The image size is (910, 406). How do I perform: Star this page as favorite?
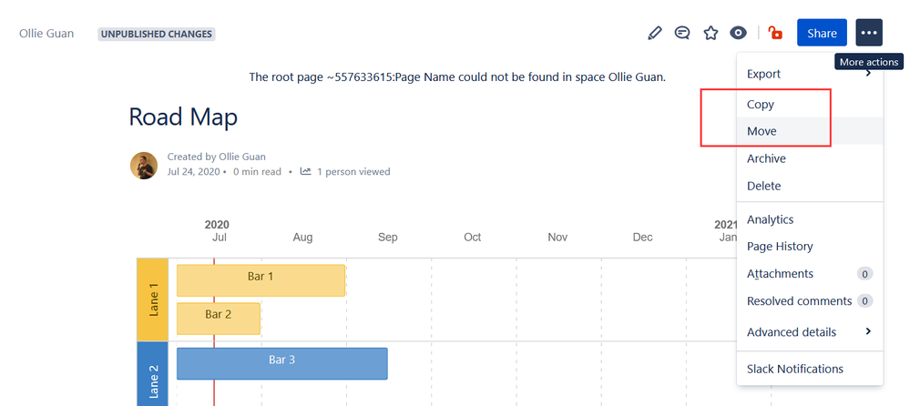click(711, 33)
